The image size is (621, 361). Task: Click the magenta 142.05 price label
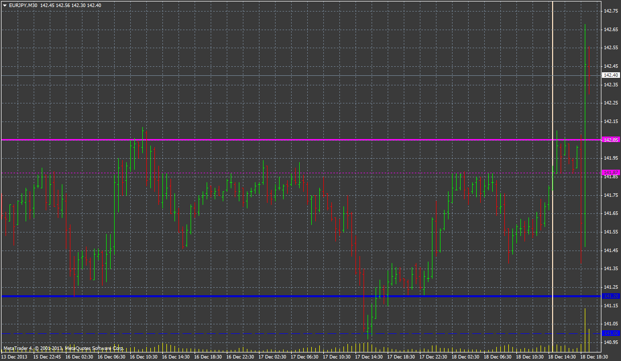(611, 140)
